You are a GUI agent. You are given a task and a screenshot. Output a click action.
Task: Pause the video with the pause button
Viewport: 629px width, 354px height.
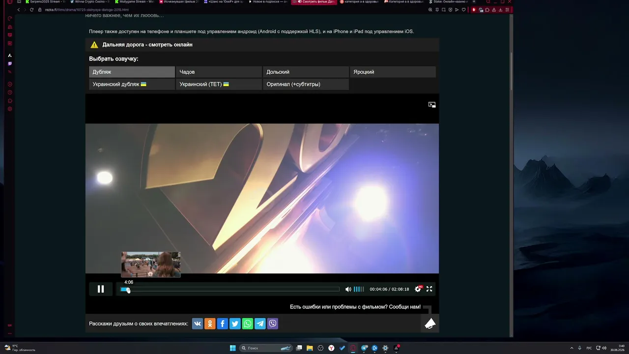(101, 289)
